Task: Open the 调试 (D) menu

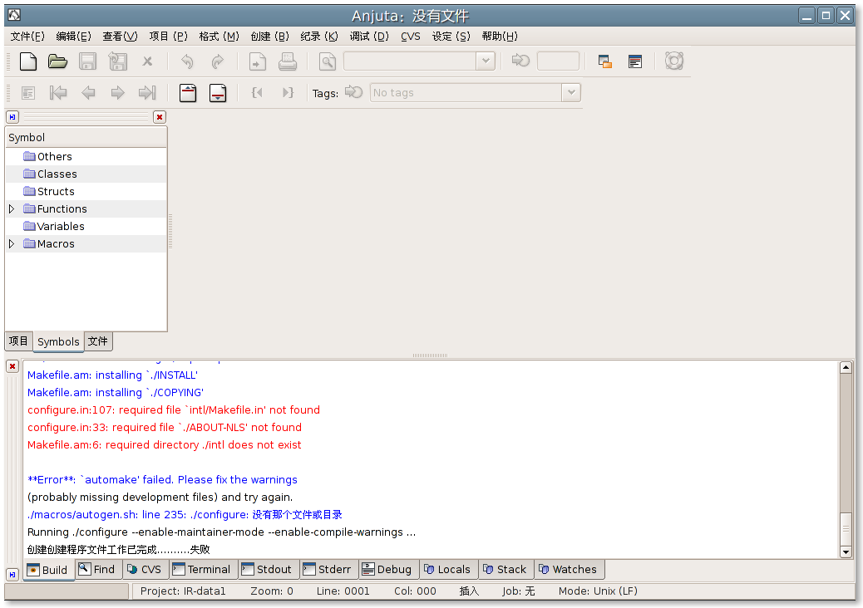Action: 369,37
